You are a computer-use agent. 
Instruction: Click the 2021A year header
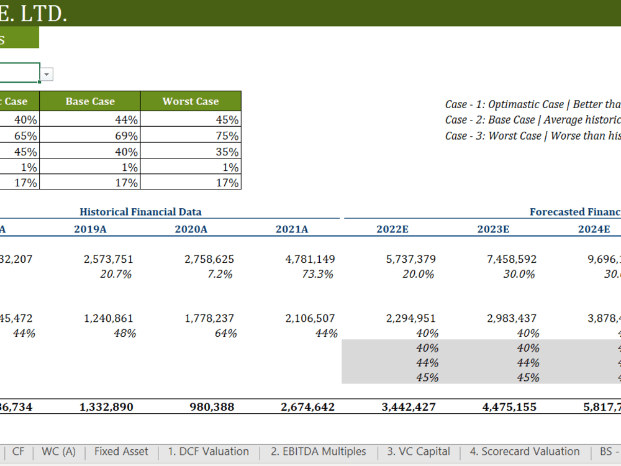click(292, 229)
